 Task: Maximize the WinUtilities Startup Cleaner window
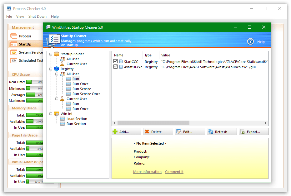(x=249, y=27)
